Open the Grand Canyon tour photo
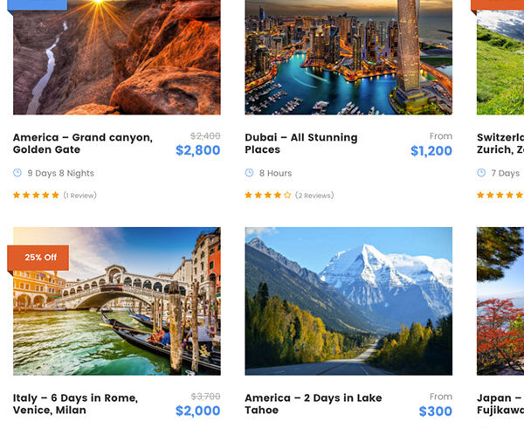Viewport: 524px width, 428px height. point(116,57)
